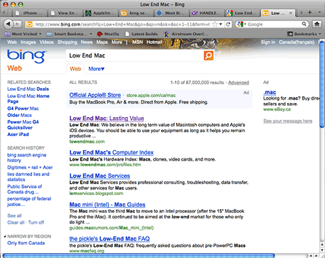This screenshot has height=258, width=325.
Task: Open the Hotmail link
Action: [154, 42]
